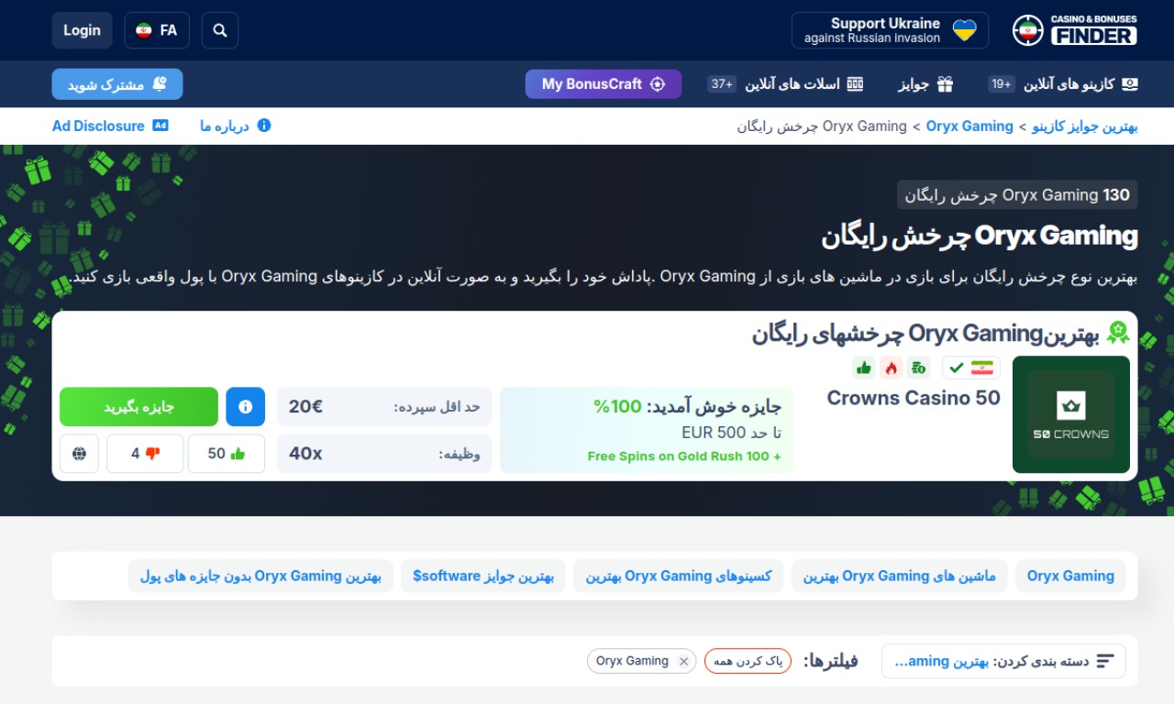Click the Ad badge icon
The width and height of the screenshot is (1174, 704).
coord(161,126)
